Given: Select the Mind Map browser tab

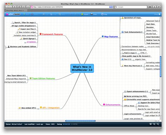Looking at the screenshot, I should pos(16,10).
